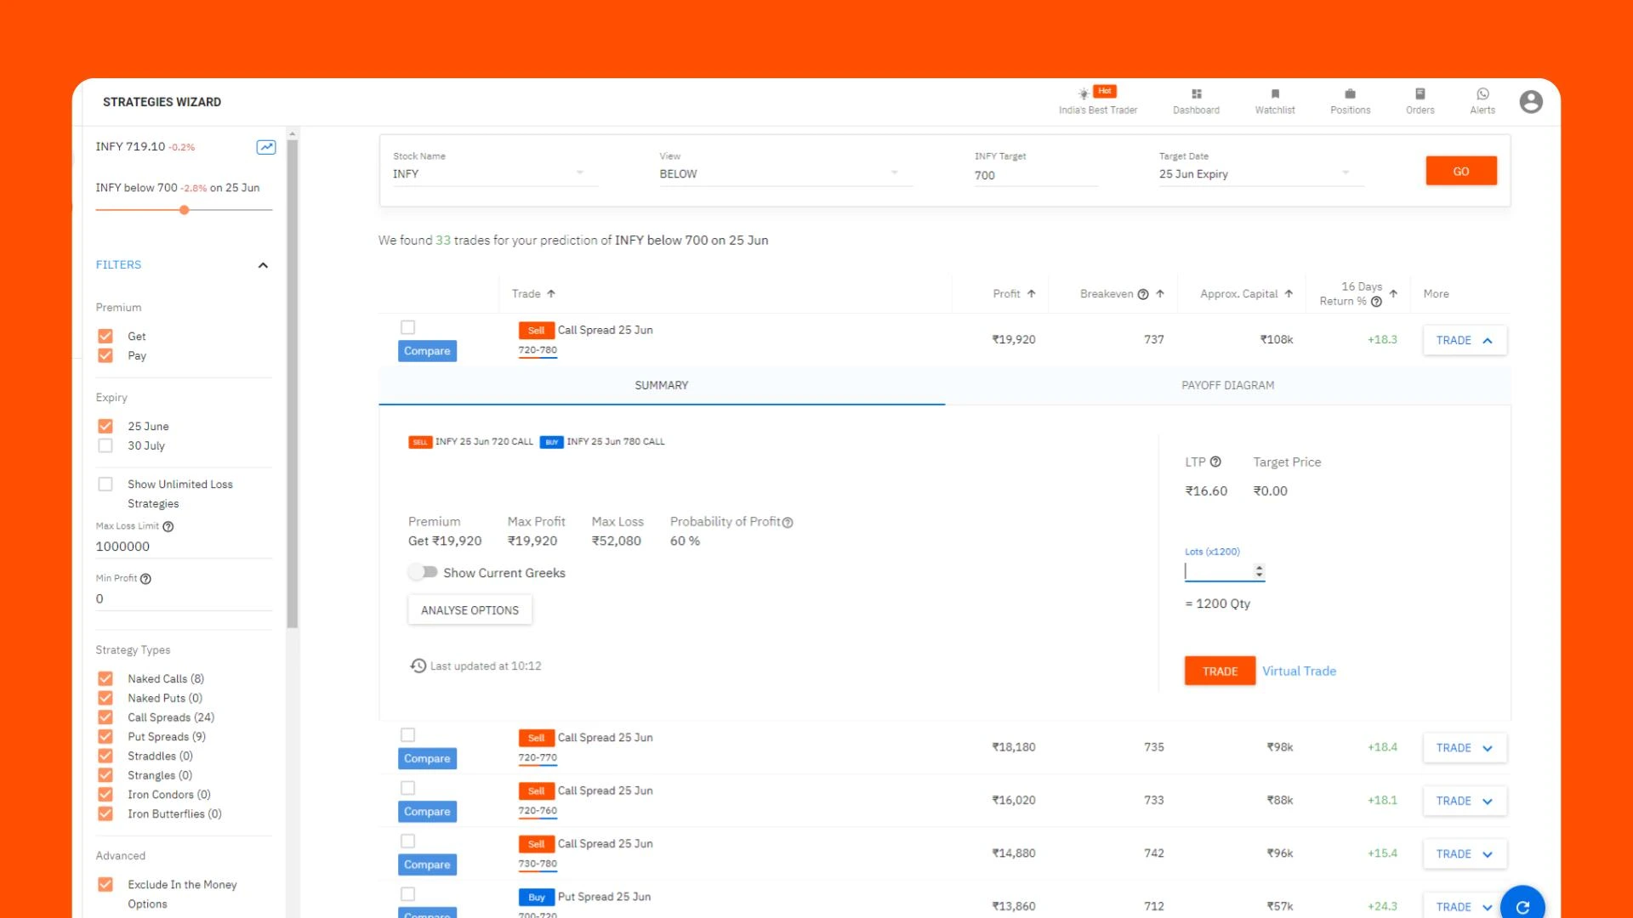Screen dimensions: 1633x918
Task: Click Breakeven help question icon
Action: [x=1143, y=294]
